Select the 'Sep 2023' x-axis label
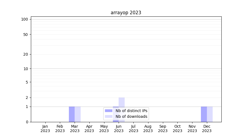 pyautogui.click(x=163, y=129)
